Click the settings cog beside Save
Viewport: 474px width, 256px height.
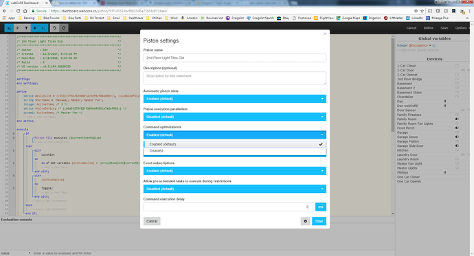click(x=305, y=221)
